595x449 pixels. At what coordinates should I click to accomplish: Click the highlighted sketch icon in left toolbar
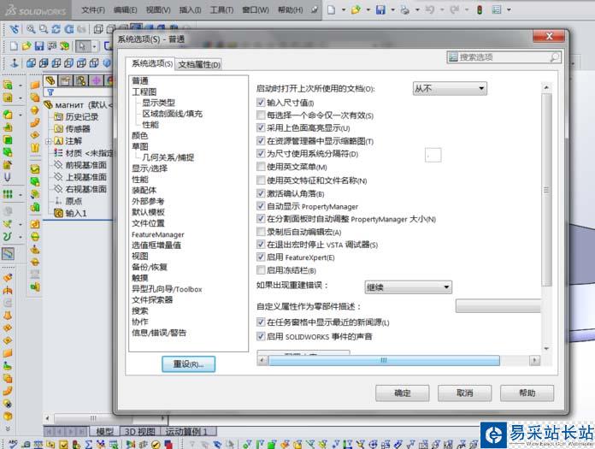[x=8, y=253]
